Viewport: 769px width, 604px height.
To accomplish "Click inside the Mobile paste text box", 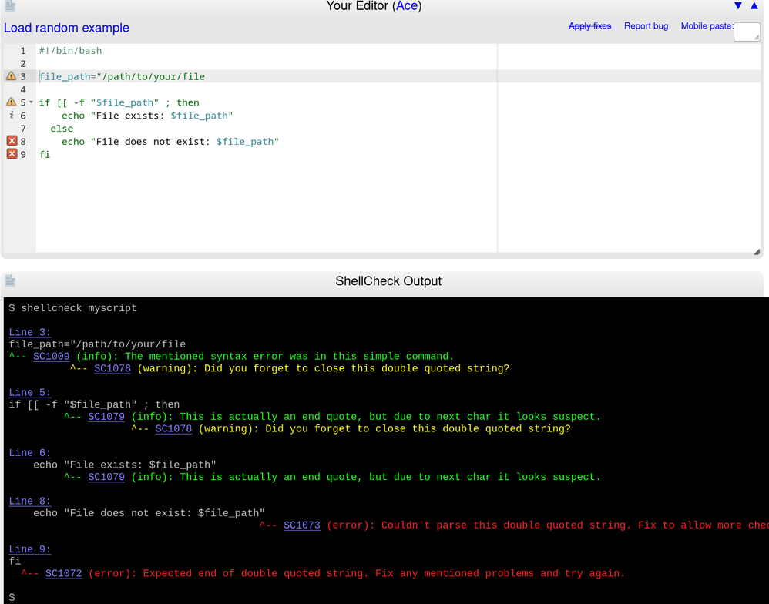I will (x=746, y=32).
